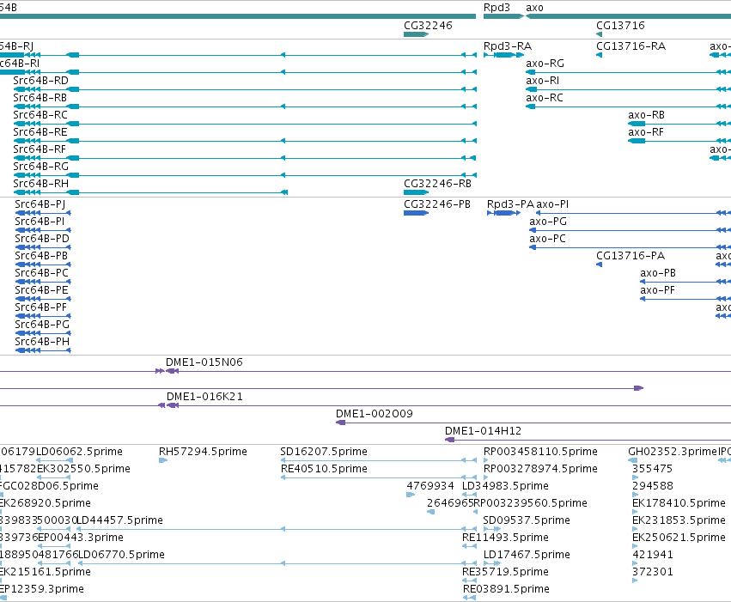Select the RE40510.5prime EST label
The height and width of the screenshot is (602, 731).
pos(324,469)
